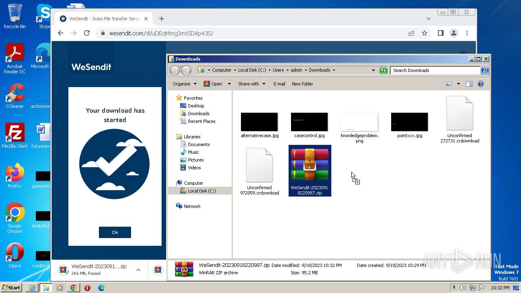The image size is (521, 293).
Task: Select knowledgeproblem.png file
Action: click(x=359, y=128)
